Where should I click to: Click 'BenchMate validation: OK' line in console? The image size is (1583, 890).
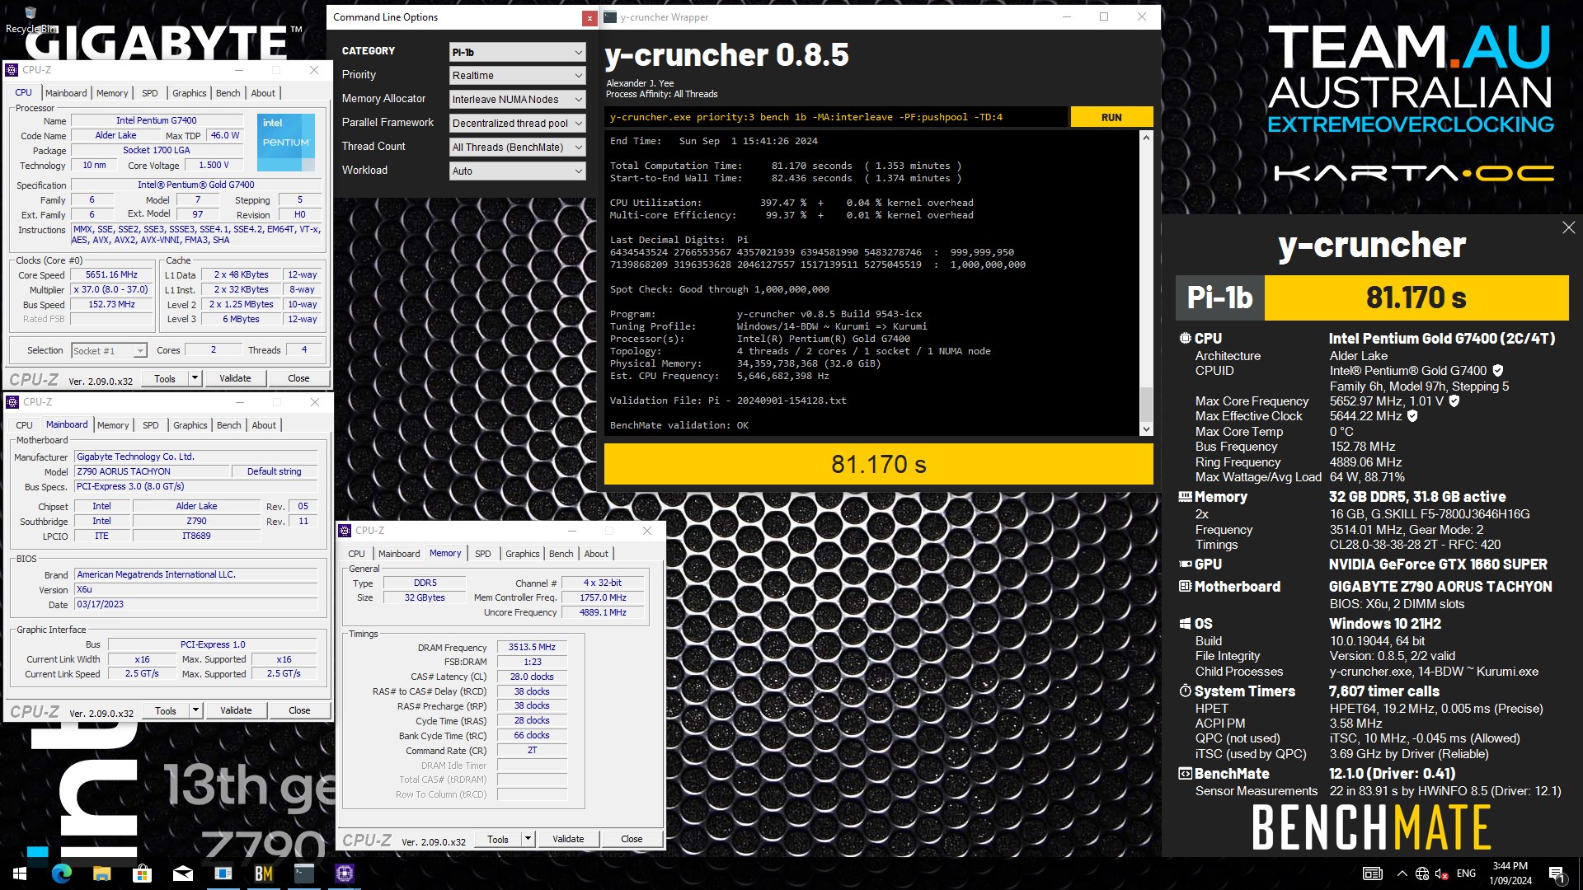pos(679,425)
